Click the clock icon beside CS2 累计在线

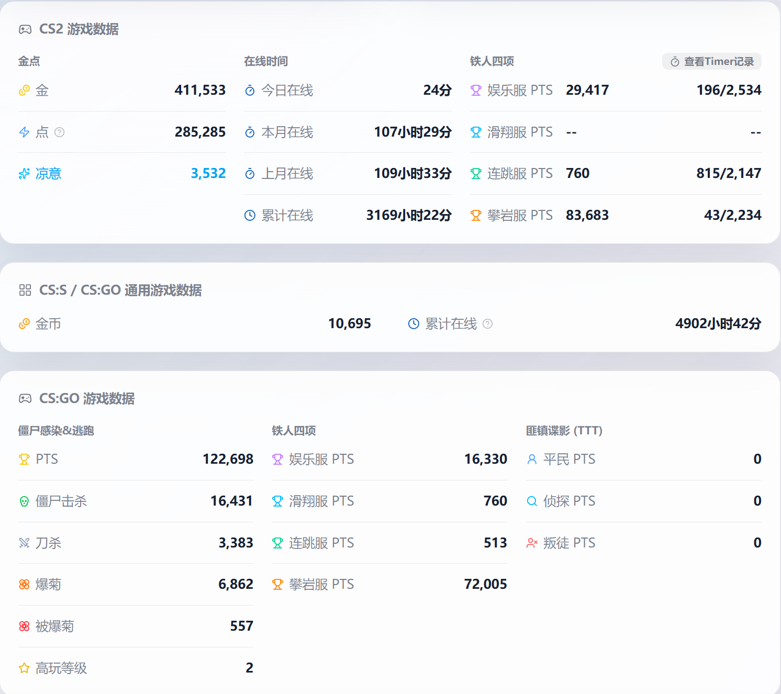250,215
